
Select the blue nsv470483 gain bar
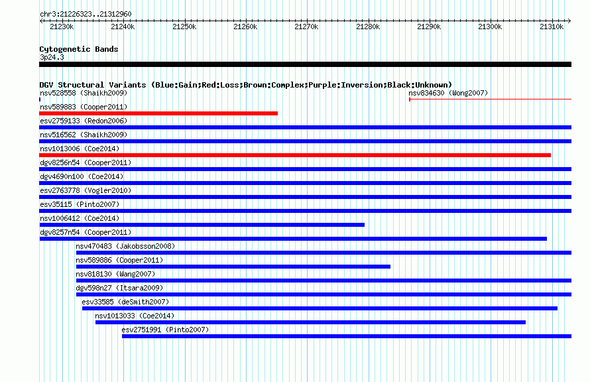(324, 253)
